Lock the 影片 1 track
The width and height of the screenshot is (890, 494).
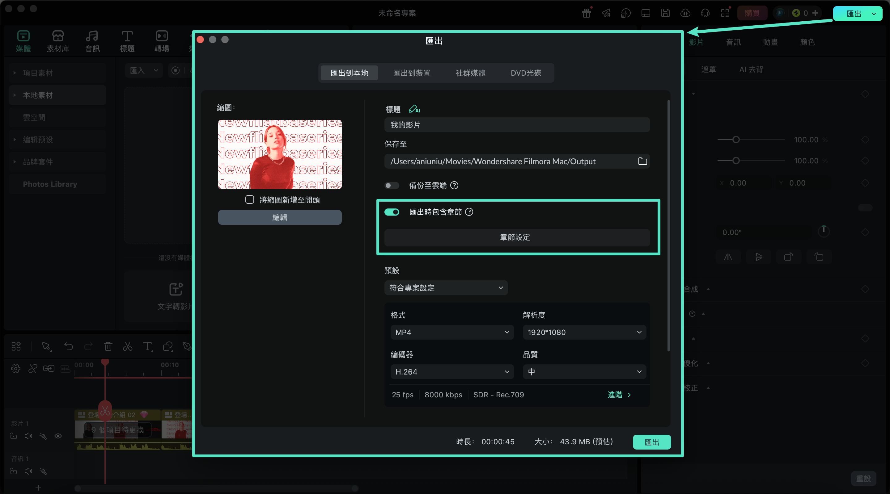[14, 436]
